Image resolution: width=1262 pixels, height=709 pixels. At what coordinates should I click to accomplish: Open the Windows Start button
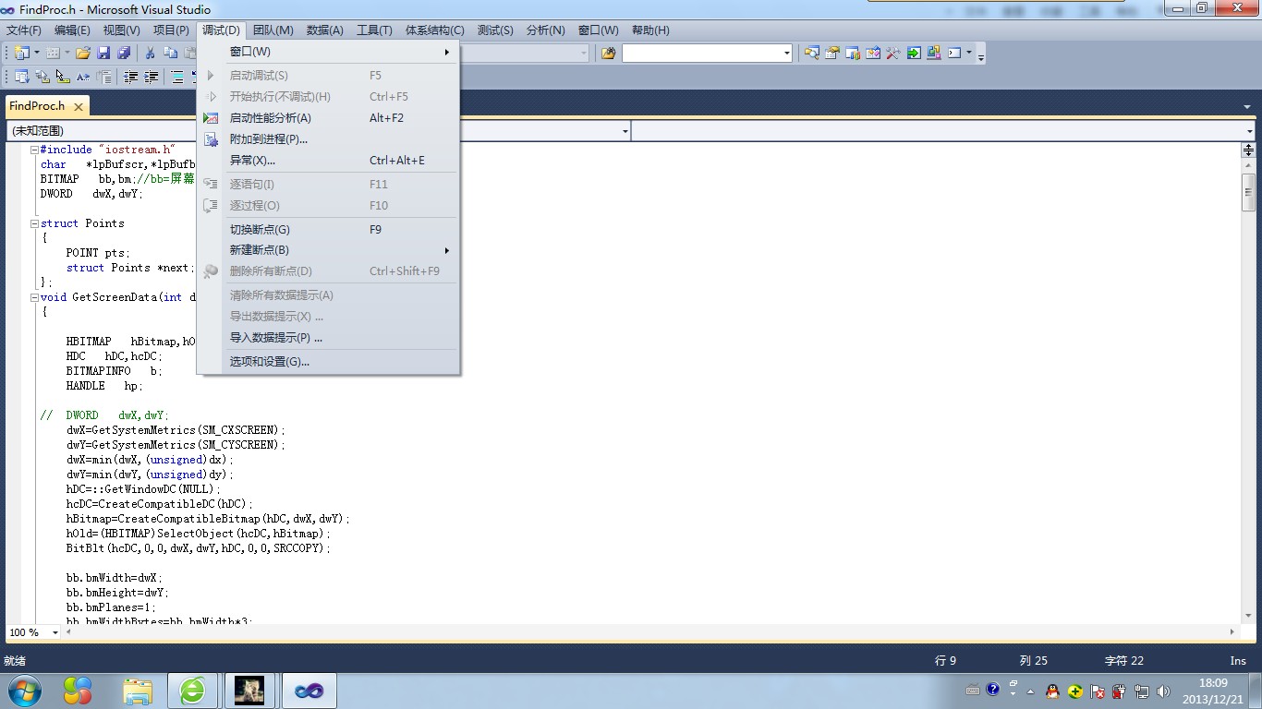pos(23,691)
